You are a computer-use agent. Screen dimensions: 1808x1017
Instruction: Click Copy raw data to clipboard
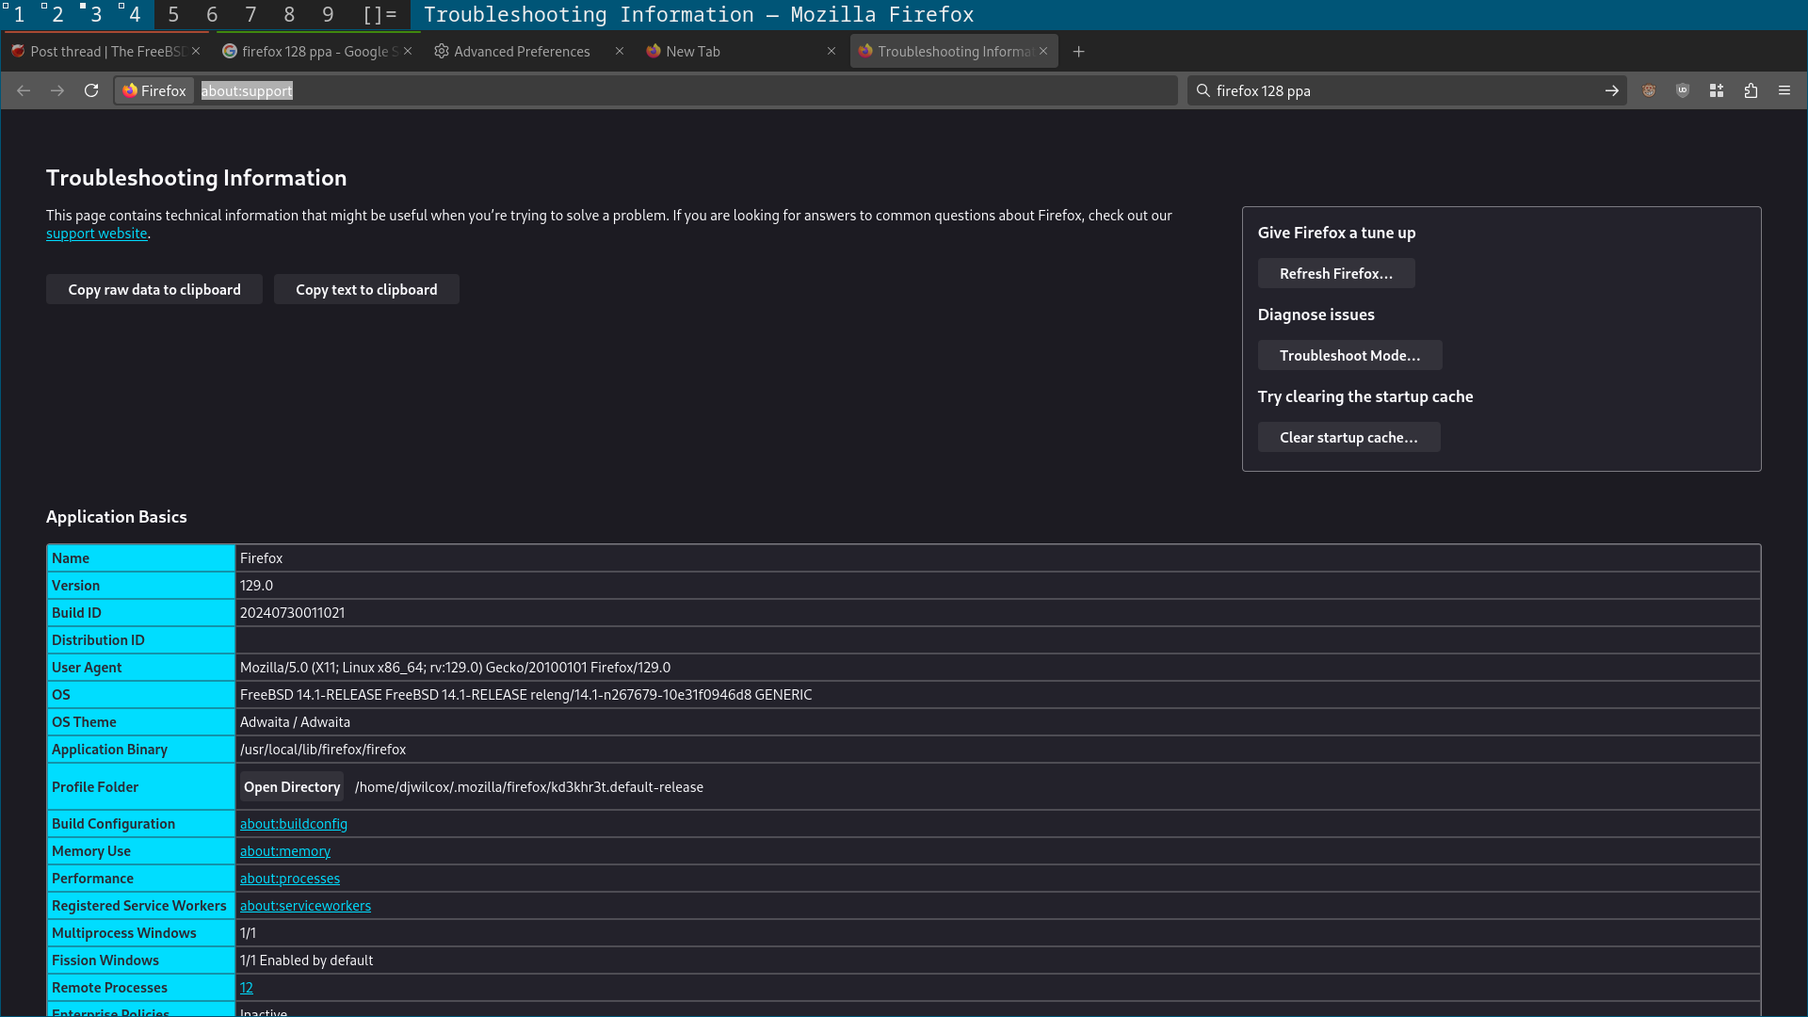154,290
